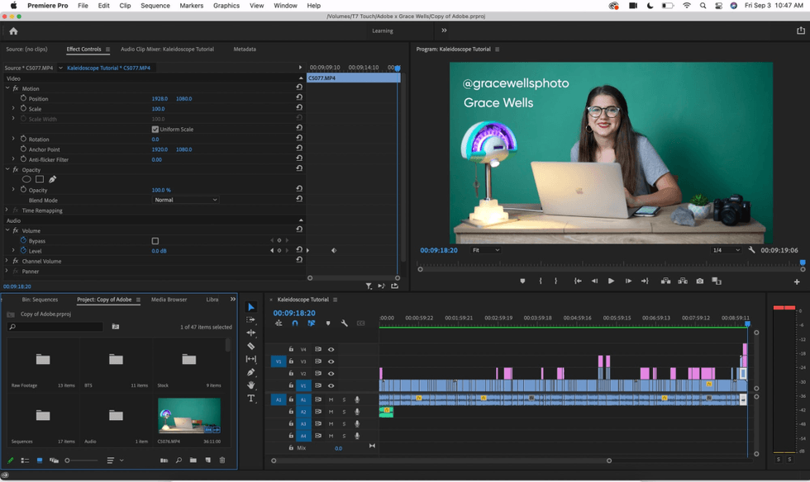The width and height of the screenshot is (810, 482).
Task: Mute audio track A1
Action: [331, 399]
